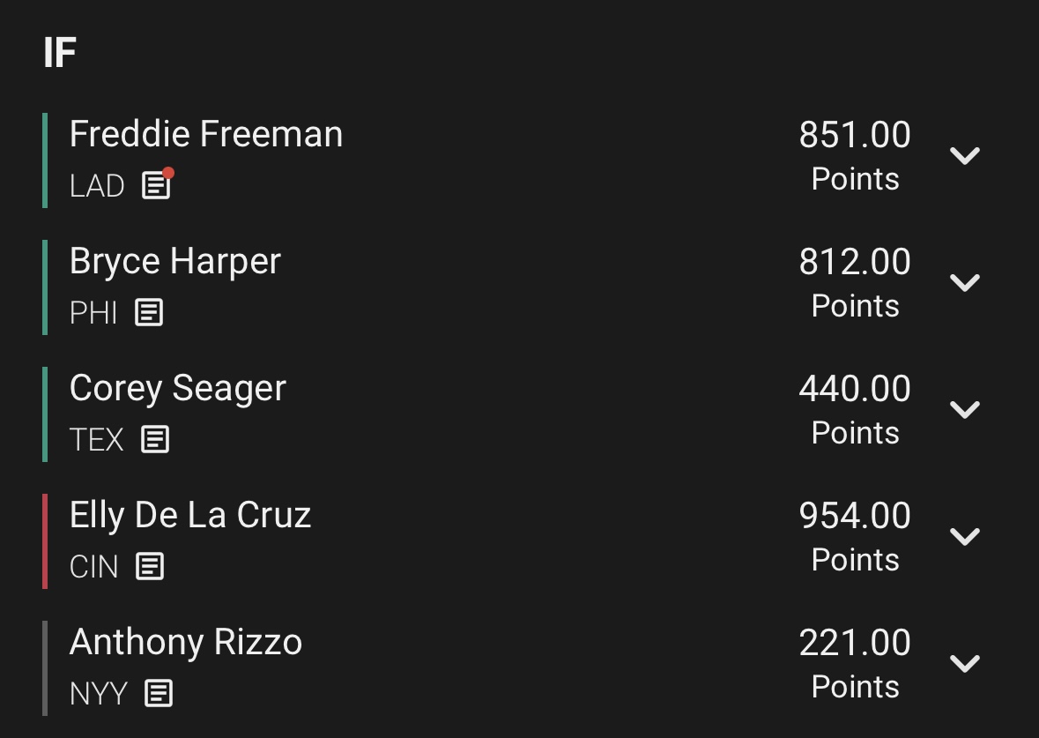The width and height of the screenshot is (1039, 738).
Task: Expand Freddie Freeman's points details chevron
Action: click(x=965, y=156)
